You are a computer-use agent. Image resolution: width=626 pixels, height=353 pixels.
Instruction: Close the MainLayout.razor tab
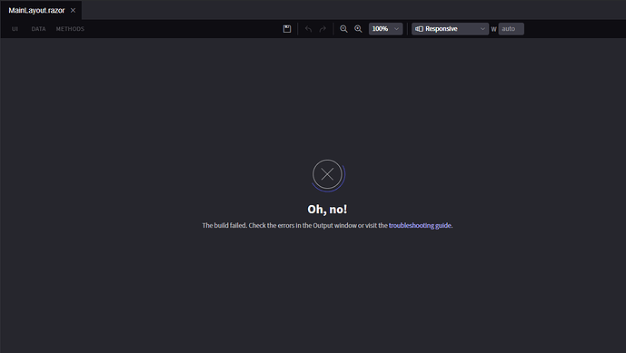click(x=73, y=10)
